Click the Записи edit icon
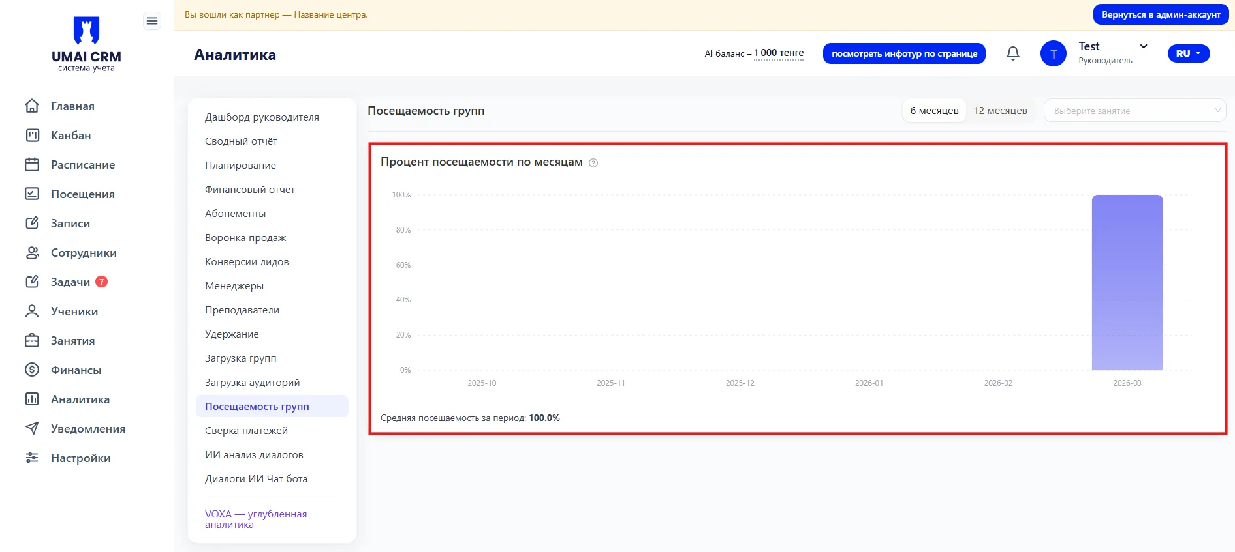Image resolution: width=1235 pixels, height=552 pixels. [x=32, y=223]
